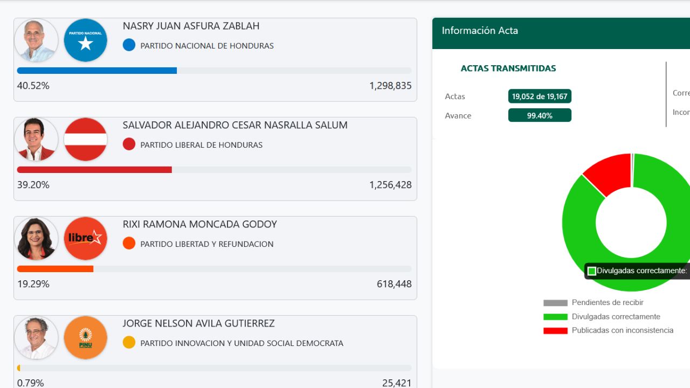Viewport: 690px width, 388px height.
Task: Select the red Partido Liberal dot icon
Action: pyautogui.click(x=129, y=144)
